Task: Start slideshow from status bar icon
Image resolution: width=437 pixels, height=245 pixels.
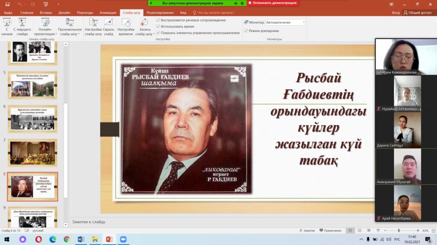Action: click(378, 231)
